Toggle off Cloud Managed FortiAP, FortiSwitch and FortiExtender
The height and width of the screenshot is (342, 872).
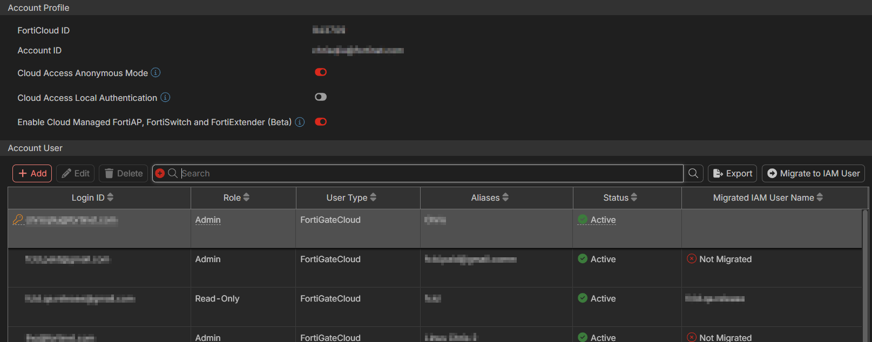click(321, 122)
